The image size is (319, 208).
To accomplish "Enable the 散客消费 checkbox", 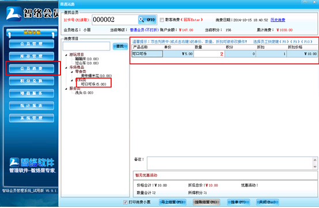I will [162, 20].
